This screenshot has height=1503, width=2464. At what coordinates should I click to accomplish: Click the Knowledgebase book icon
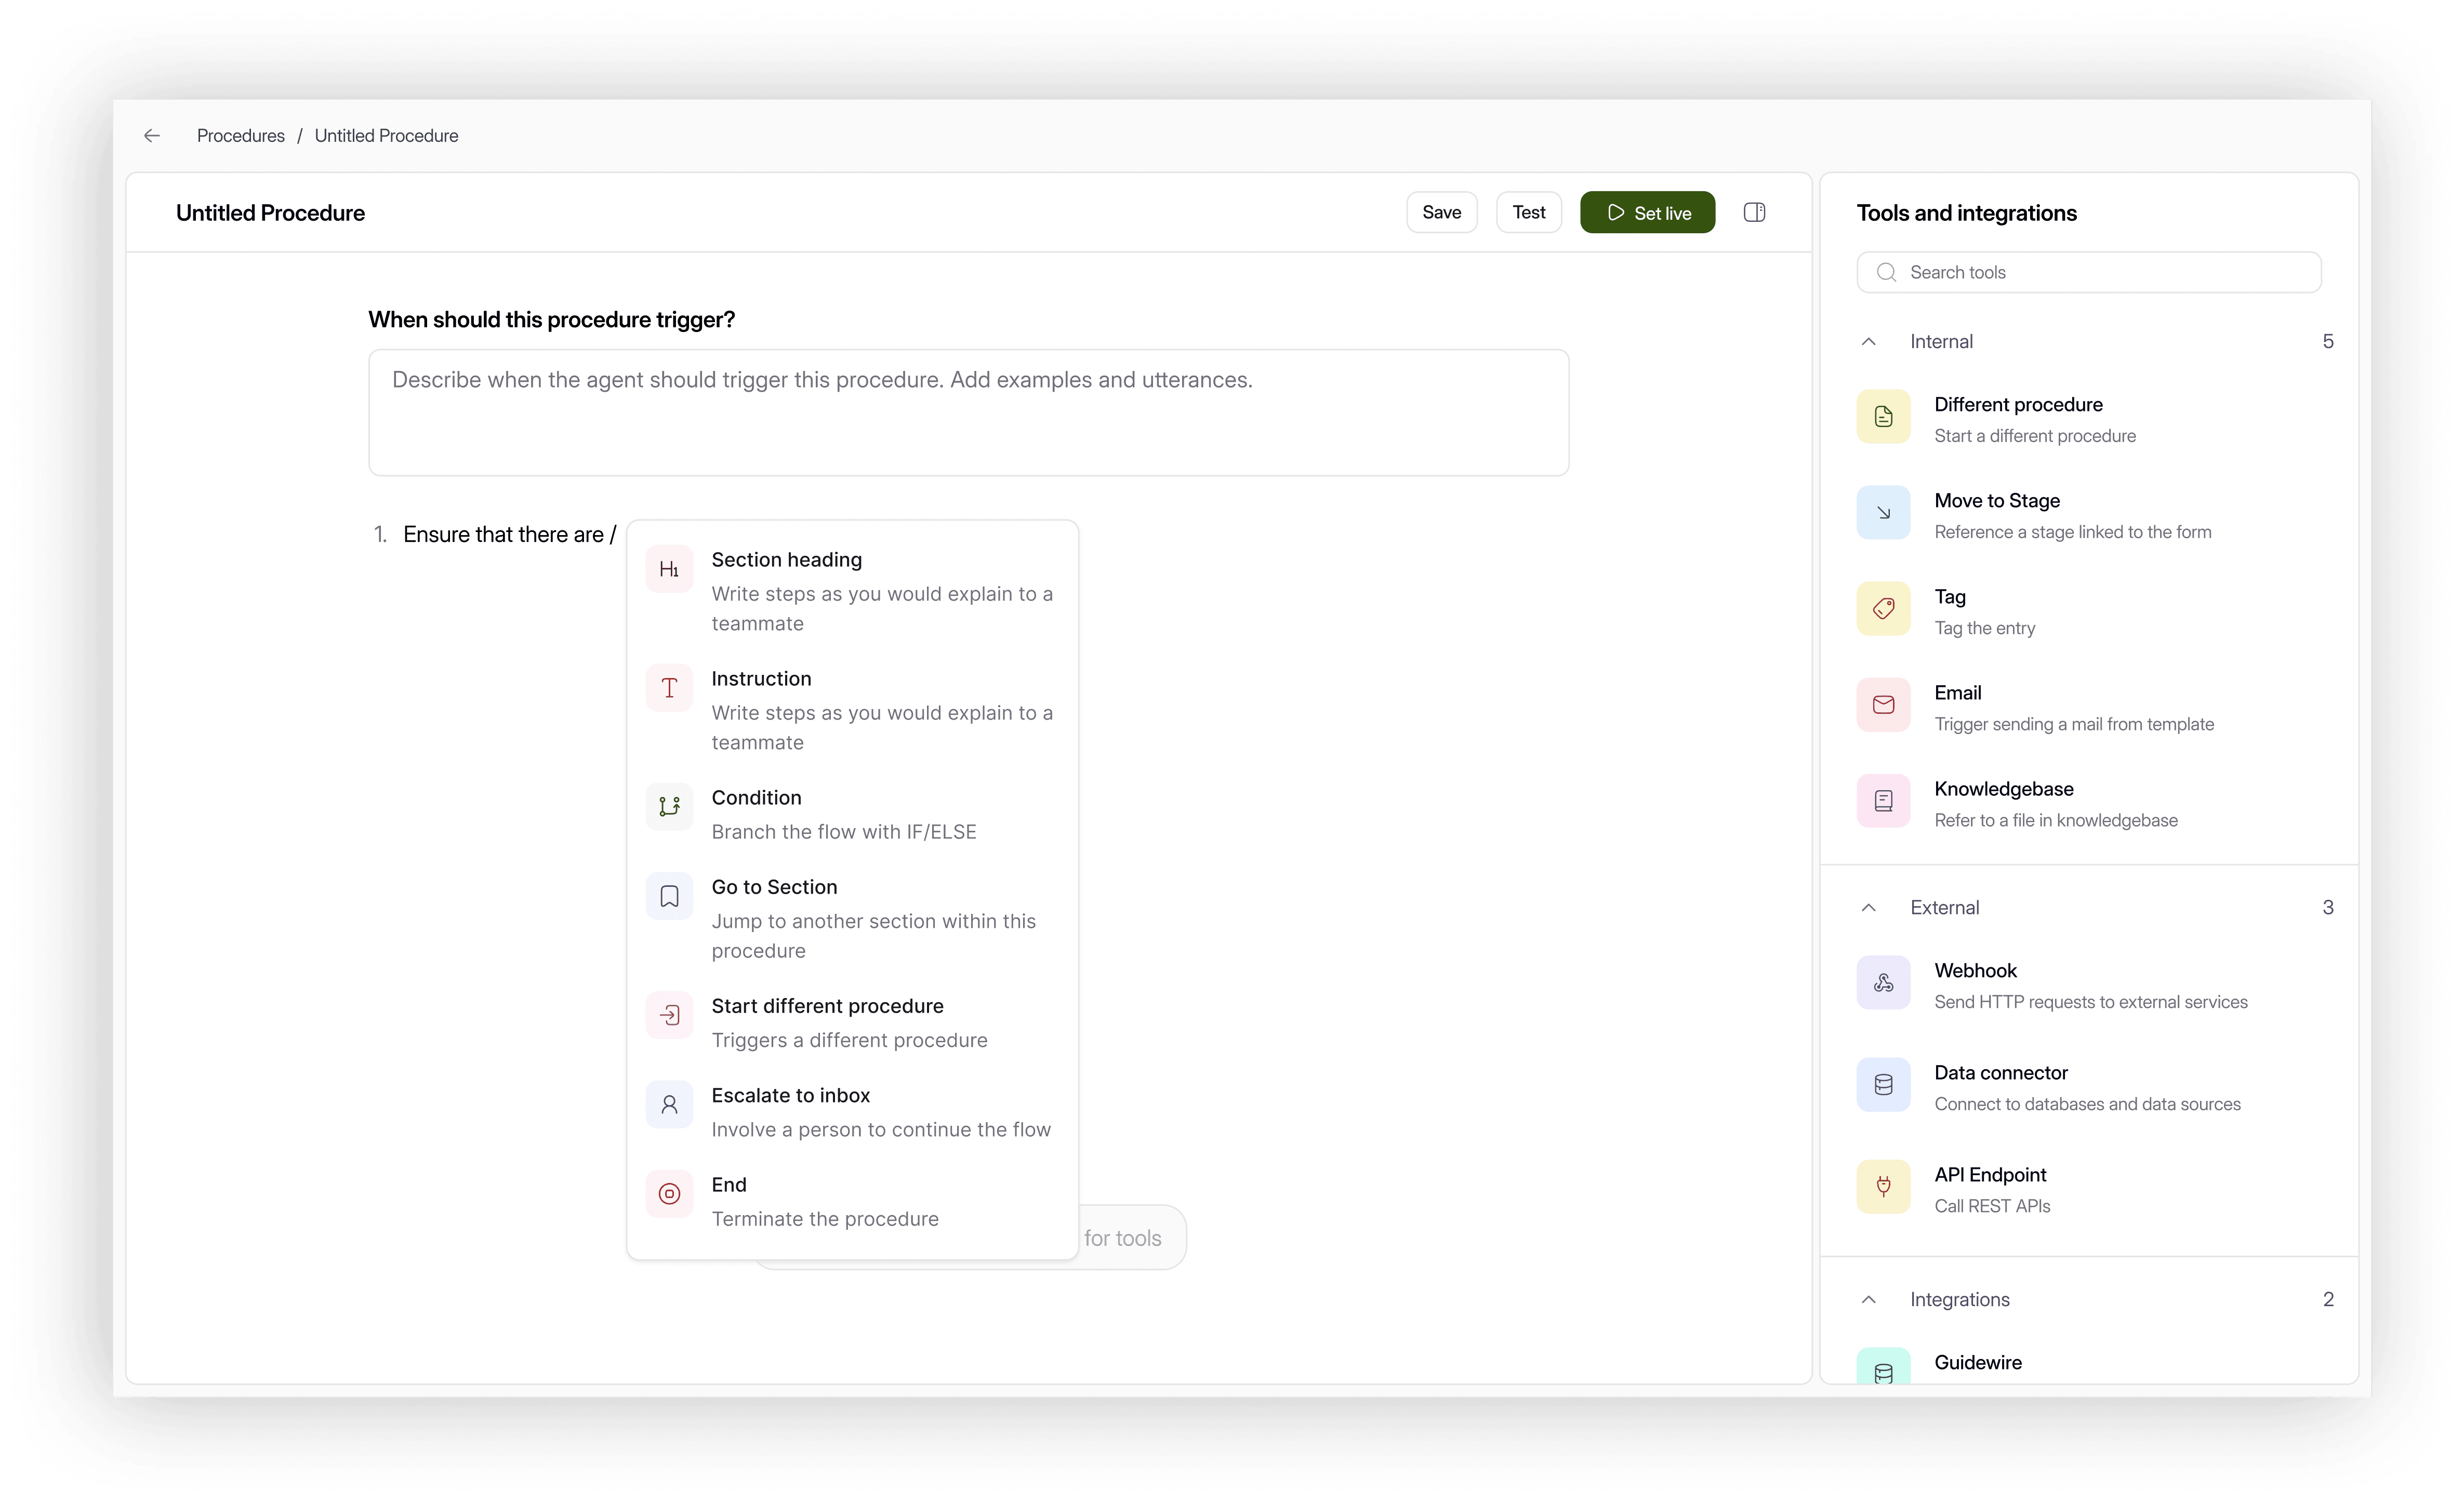tap(1883, 801)
